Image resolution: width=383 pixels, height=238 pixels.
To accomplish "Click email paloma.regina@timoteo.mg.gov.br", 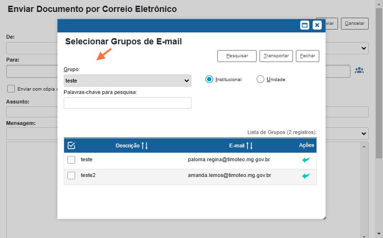I will coord(229,160).
